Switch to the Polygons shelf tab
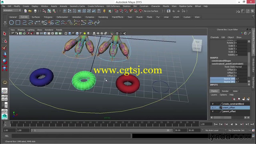The height and width of the screenshot is (144, 256). 48,17
